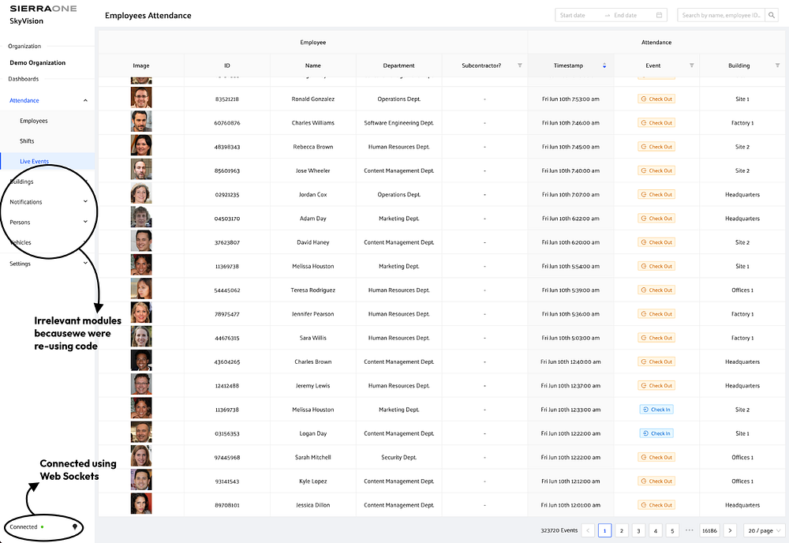
Task: Open the Event column filter icon
Action: point(691,66)
